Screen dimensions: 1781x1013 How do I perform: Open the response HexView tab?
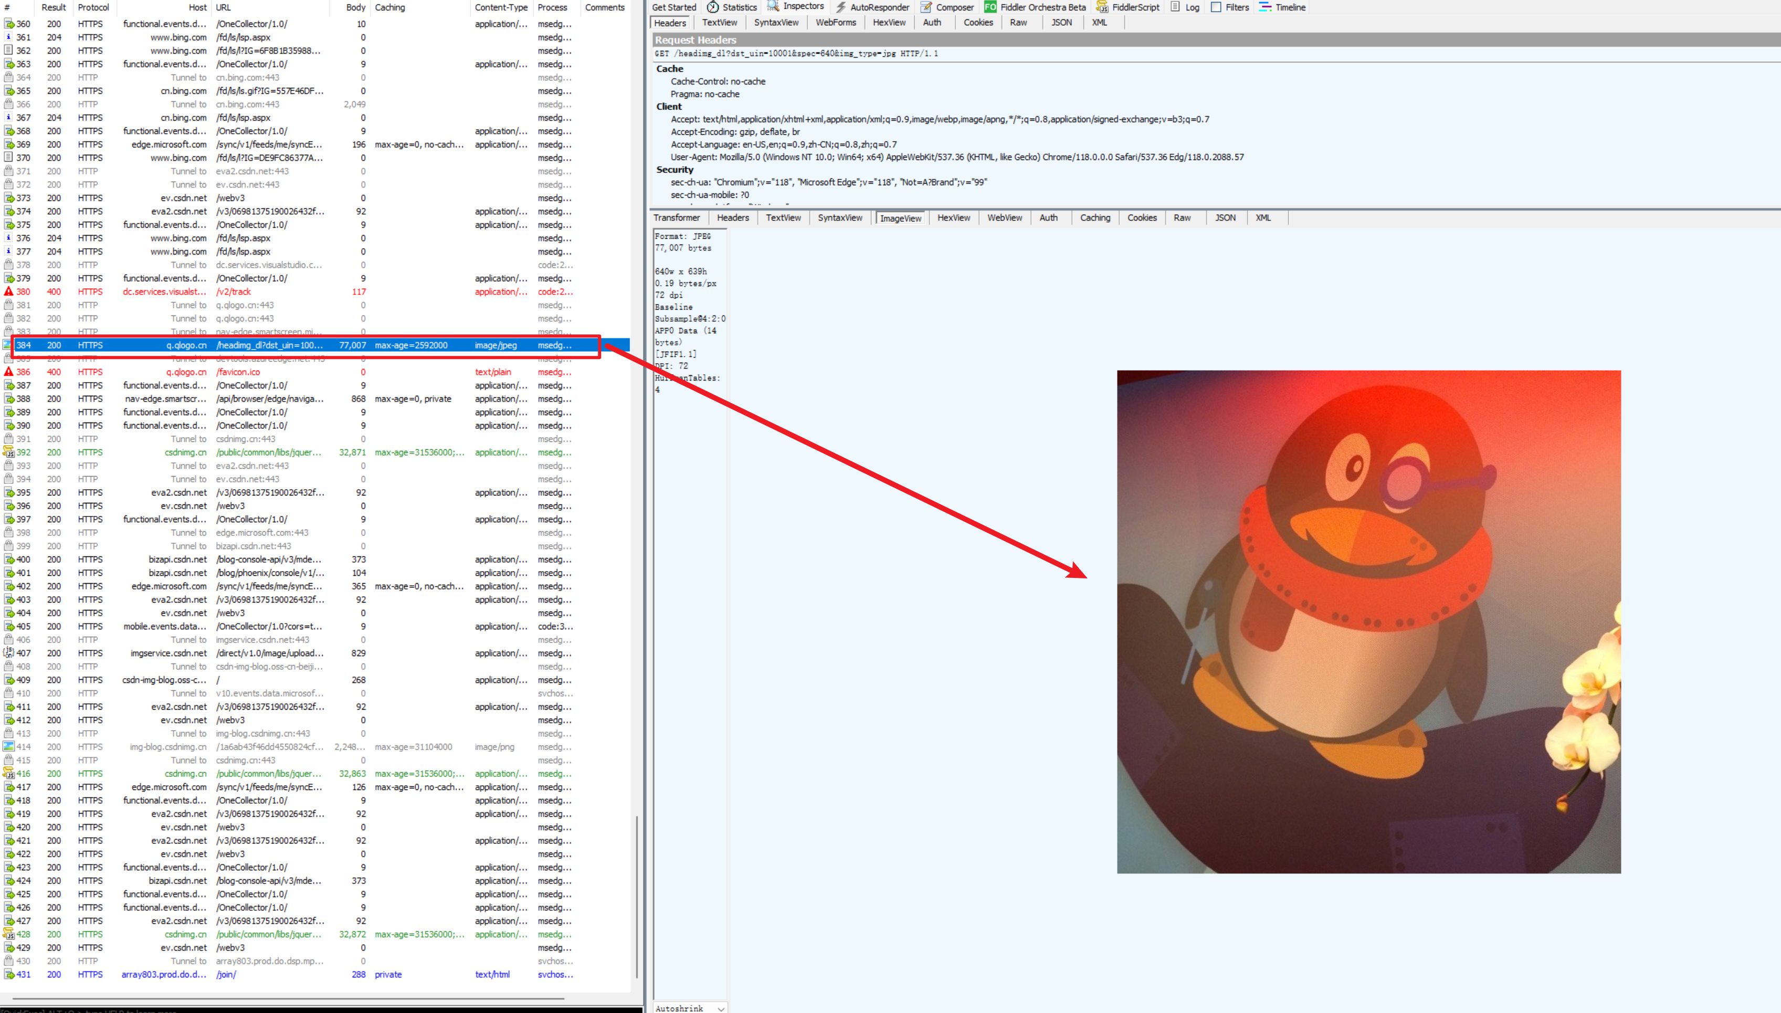point(953,218)
